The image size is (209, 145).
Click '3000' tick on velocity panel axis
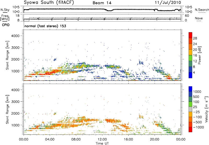pyautogui.click(x=15, y=102)
